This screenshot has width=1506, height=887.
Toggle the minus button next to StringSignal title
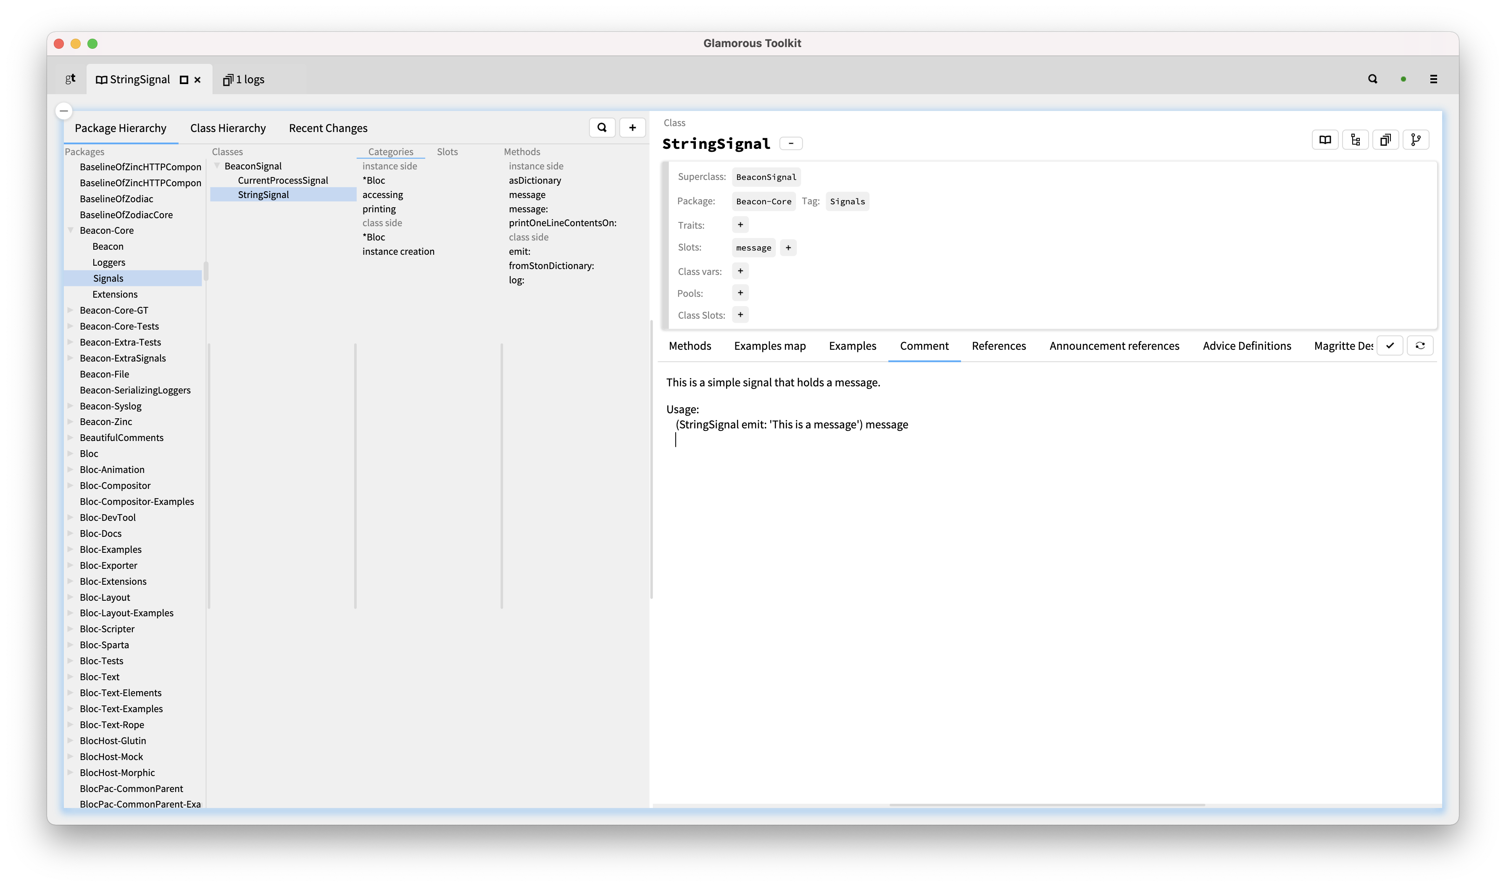tap(792, 143)
